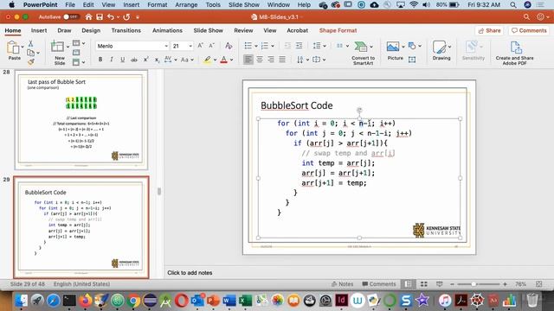Toggle Underline formatting
This screenshot has width=554, height=311.
pos(123,60)
